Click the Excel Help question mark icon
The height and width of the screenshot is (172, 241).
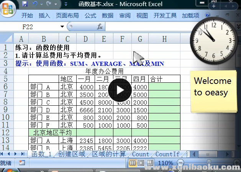coord(208,16)
